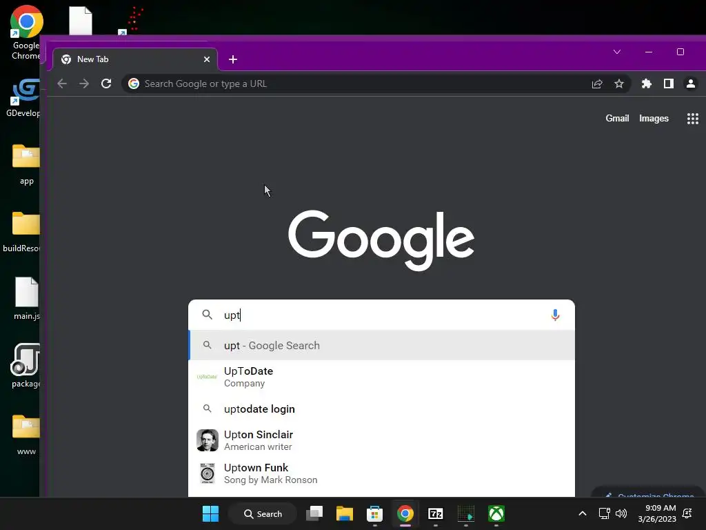The height and width of the screenshot is (530, 706).
Task: Show hidden system tray icons
Action: click(x=582, y=513)
